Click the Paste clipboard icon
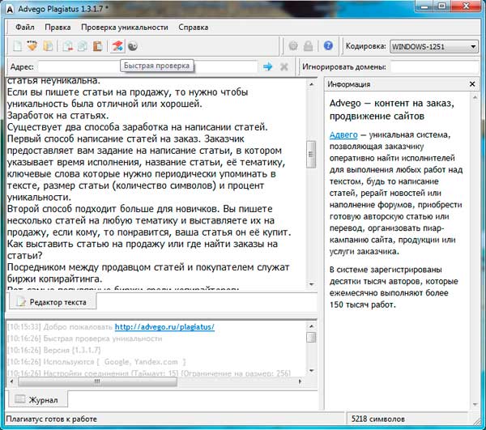This screenshot has height=430, width=486. (x=98, y=46)
